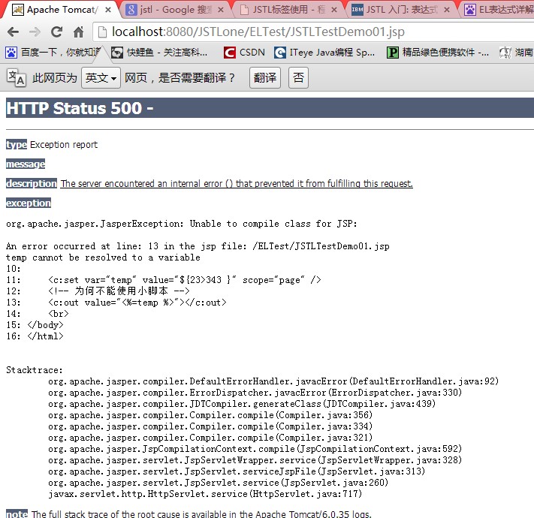Switch to the jstl - Google tab
534x518 pixels.
click(x=175, y=10)
